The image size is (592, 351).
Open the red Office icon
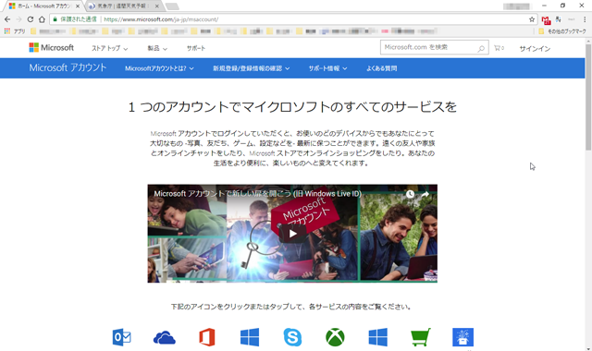(207, 337)
